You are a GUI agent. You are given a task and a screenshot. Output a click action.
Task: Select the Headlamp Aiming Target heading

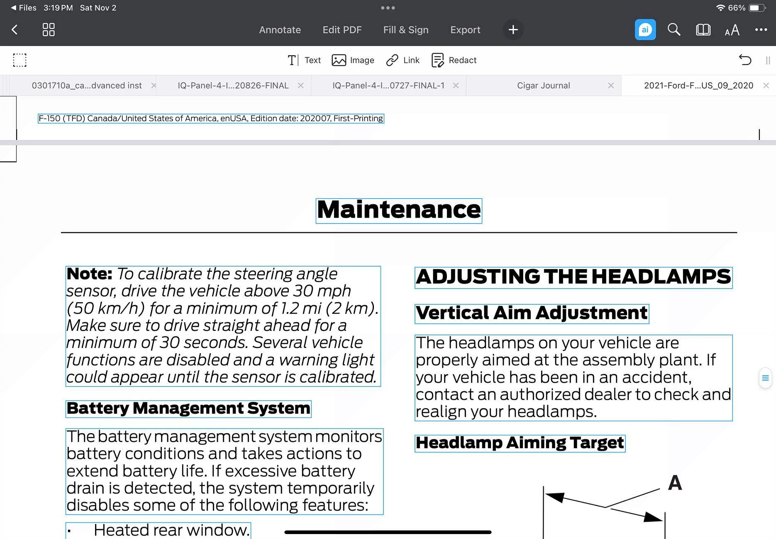(x=520, y=443)
